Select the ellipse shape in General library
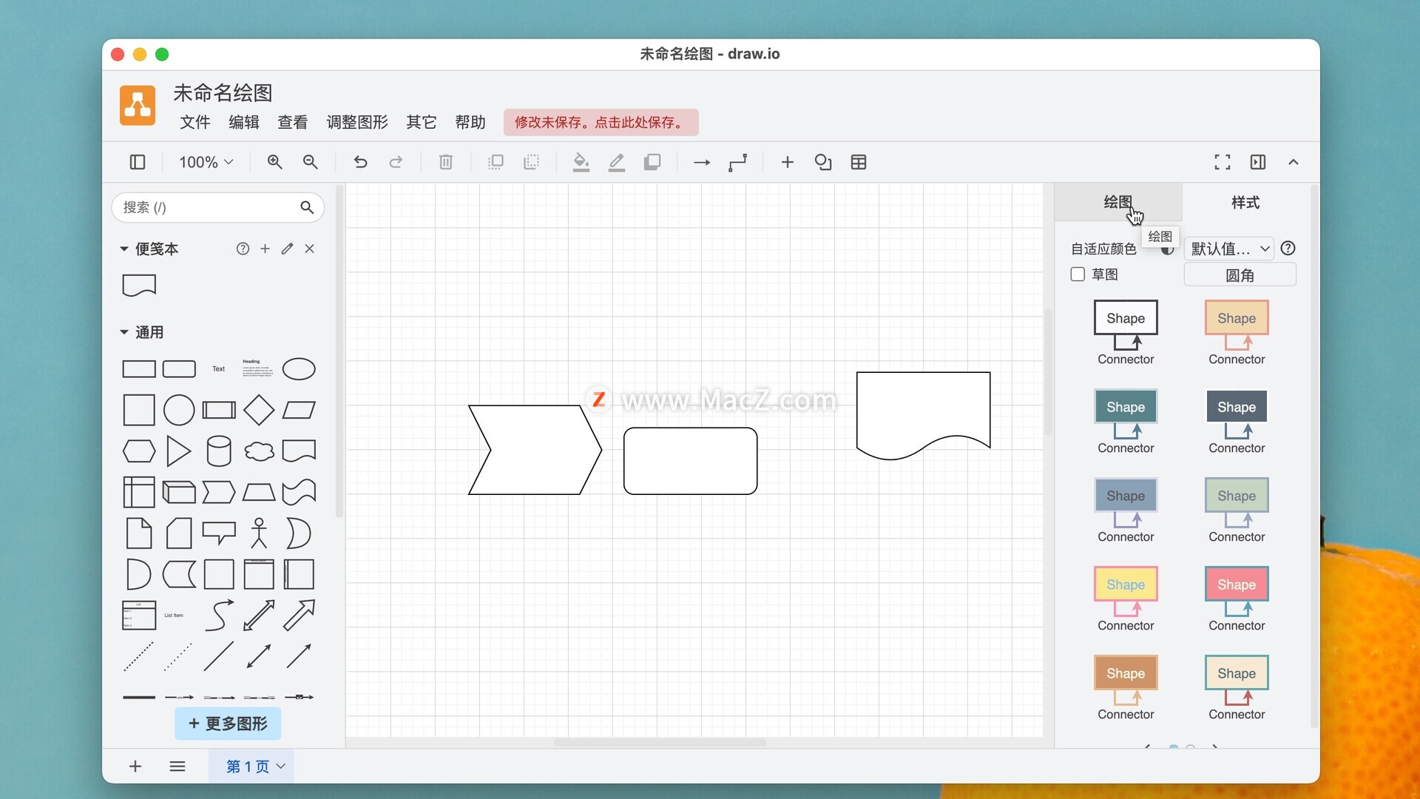This screenshot has height=799, width=1420. (299, 369)
